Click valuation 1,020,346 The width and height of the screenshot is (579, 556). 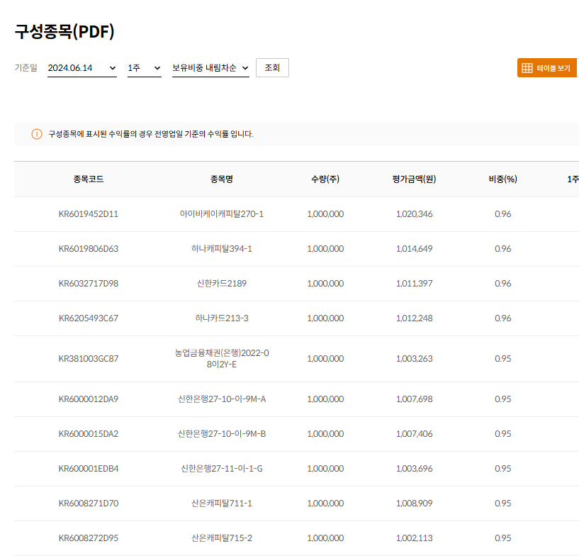point(414,214)
